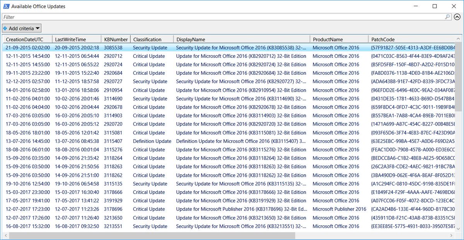Screen dimensions: 464x240
Task: Collapse the criteria panel with the round chevron button
Action: click(x=457, y=17)
